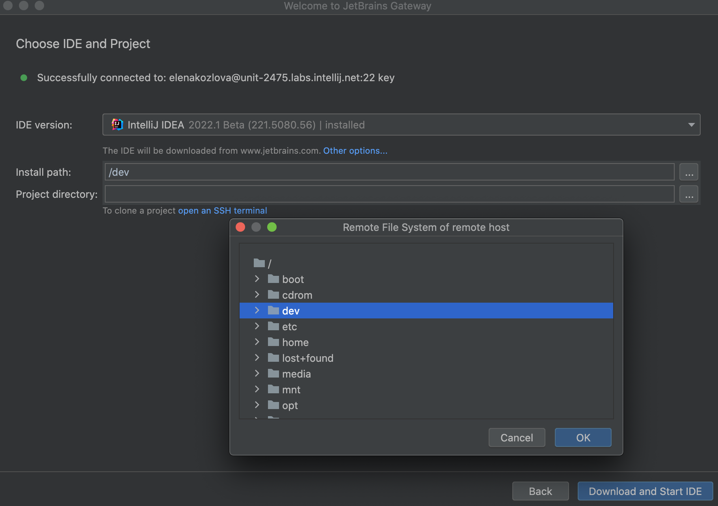Expand the lost+found folder
718x506 pixels.
click(x=257, y=357)
